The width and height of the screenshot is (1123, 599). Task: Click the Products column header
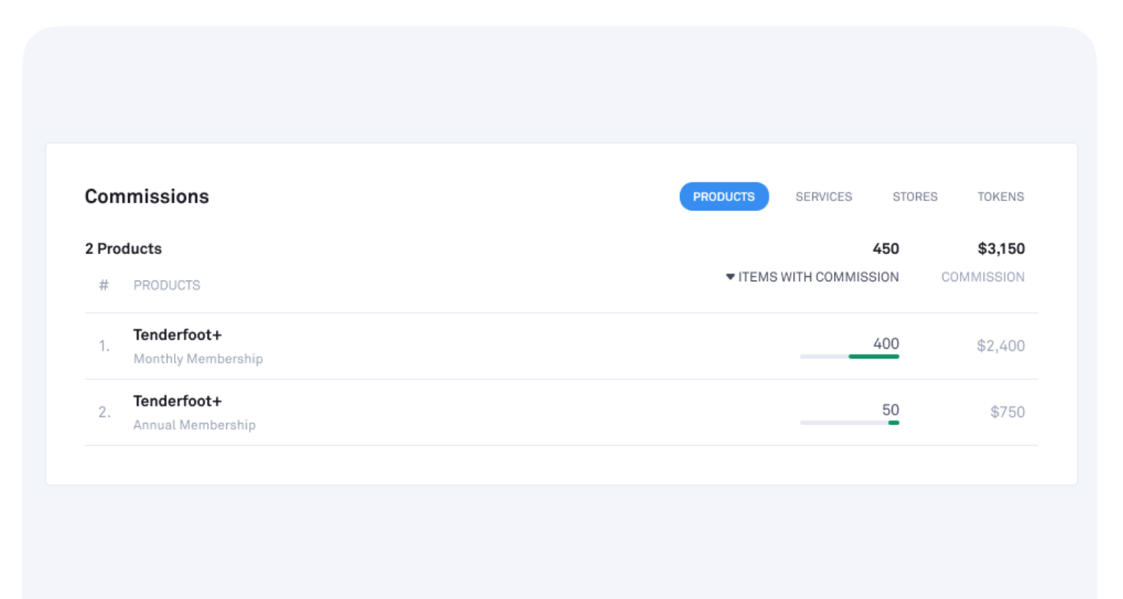click(x=167, y=286)
